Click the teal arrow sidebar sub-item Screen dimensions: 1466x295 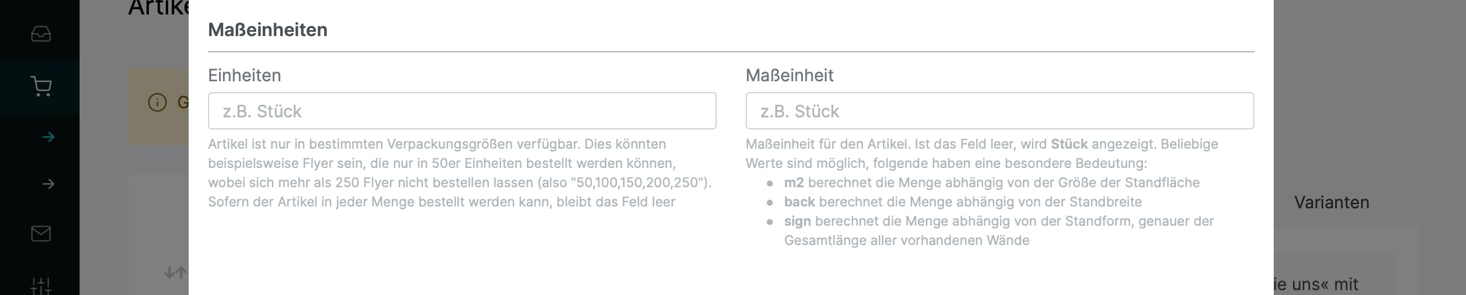[x=49, y=137]
